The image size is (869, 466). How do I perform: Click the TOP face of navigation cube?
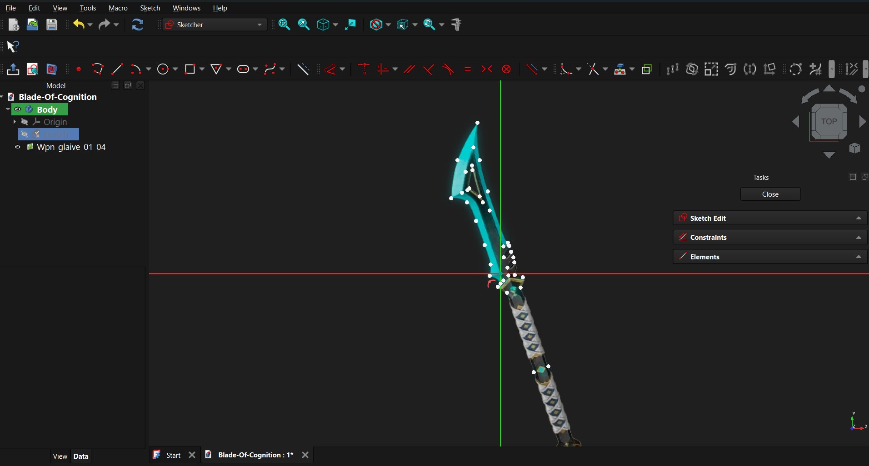(829, 121)
